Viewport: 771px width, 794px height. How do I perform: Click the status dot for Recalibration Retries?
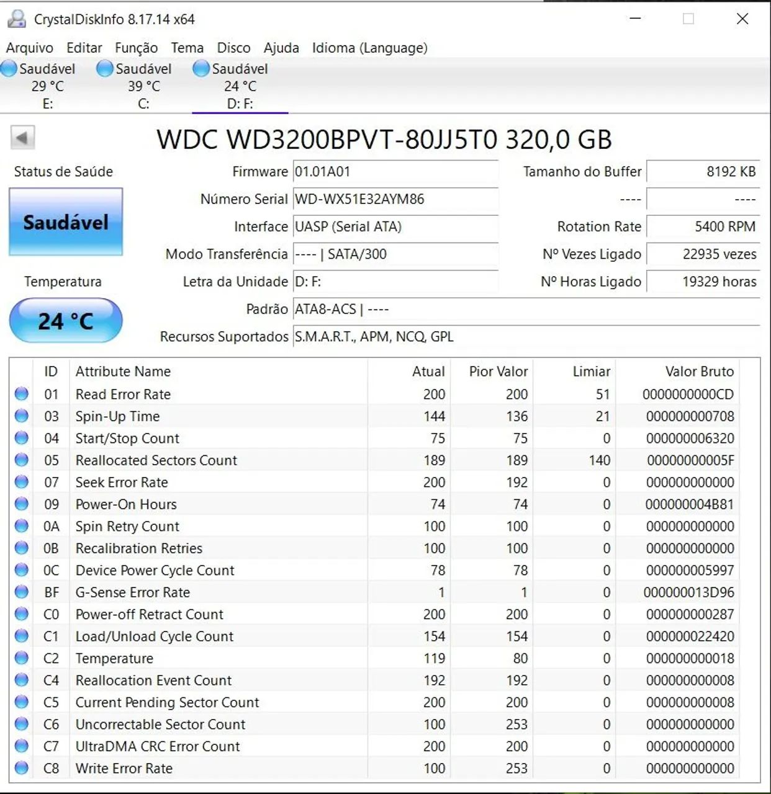(22, 548)
